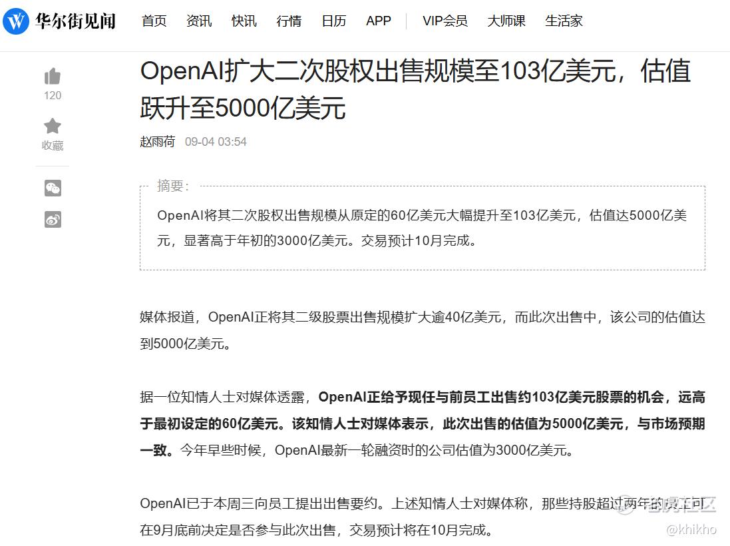Share the article via WeChat icon

(53, 188)
